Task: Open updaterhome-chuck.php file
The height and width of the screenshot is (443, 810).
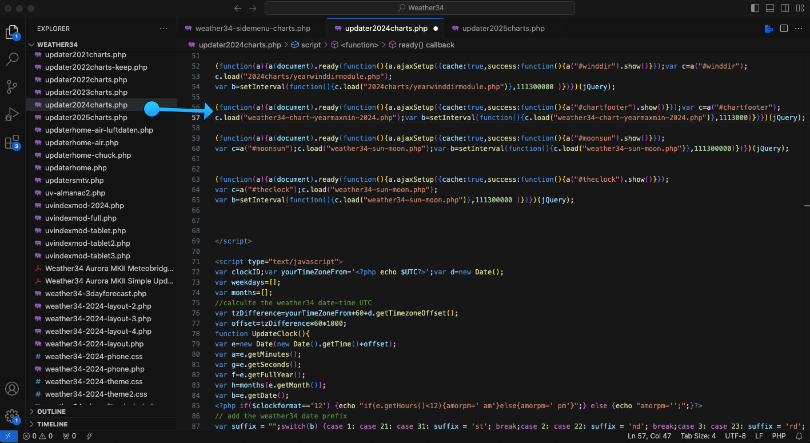Action: [x=101, y=155]
